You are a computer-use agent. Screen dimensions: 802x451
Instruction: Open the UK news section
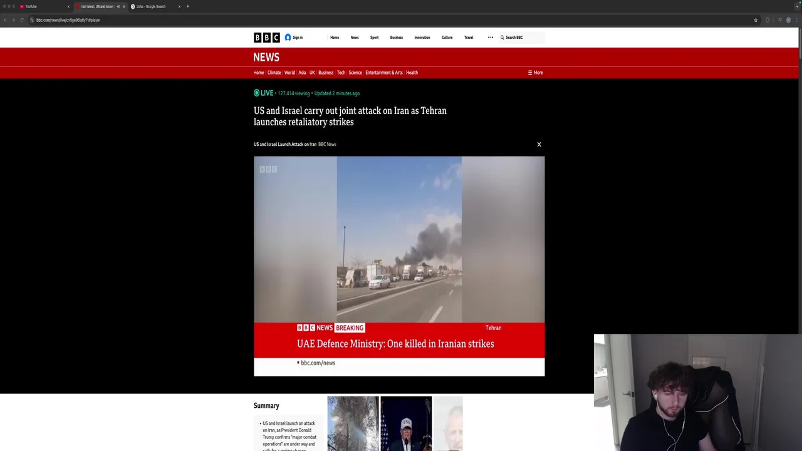click(x=312, y=73)
